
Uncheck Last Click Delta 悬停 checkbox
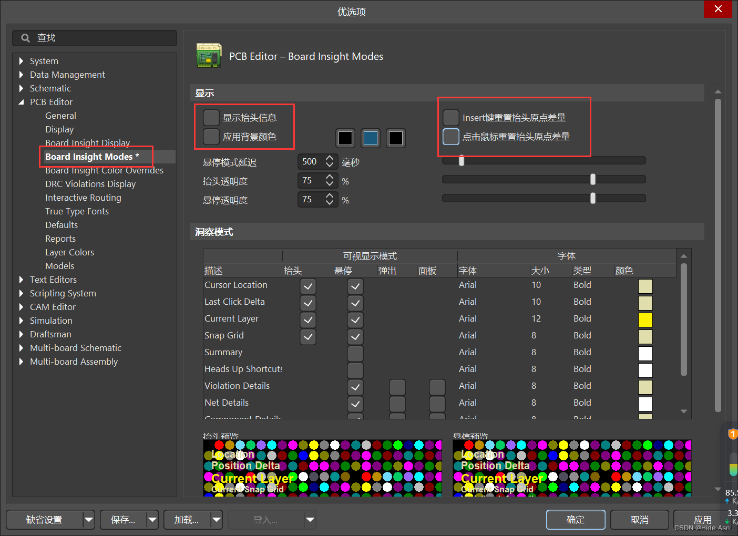pos(355,303)
